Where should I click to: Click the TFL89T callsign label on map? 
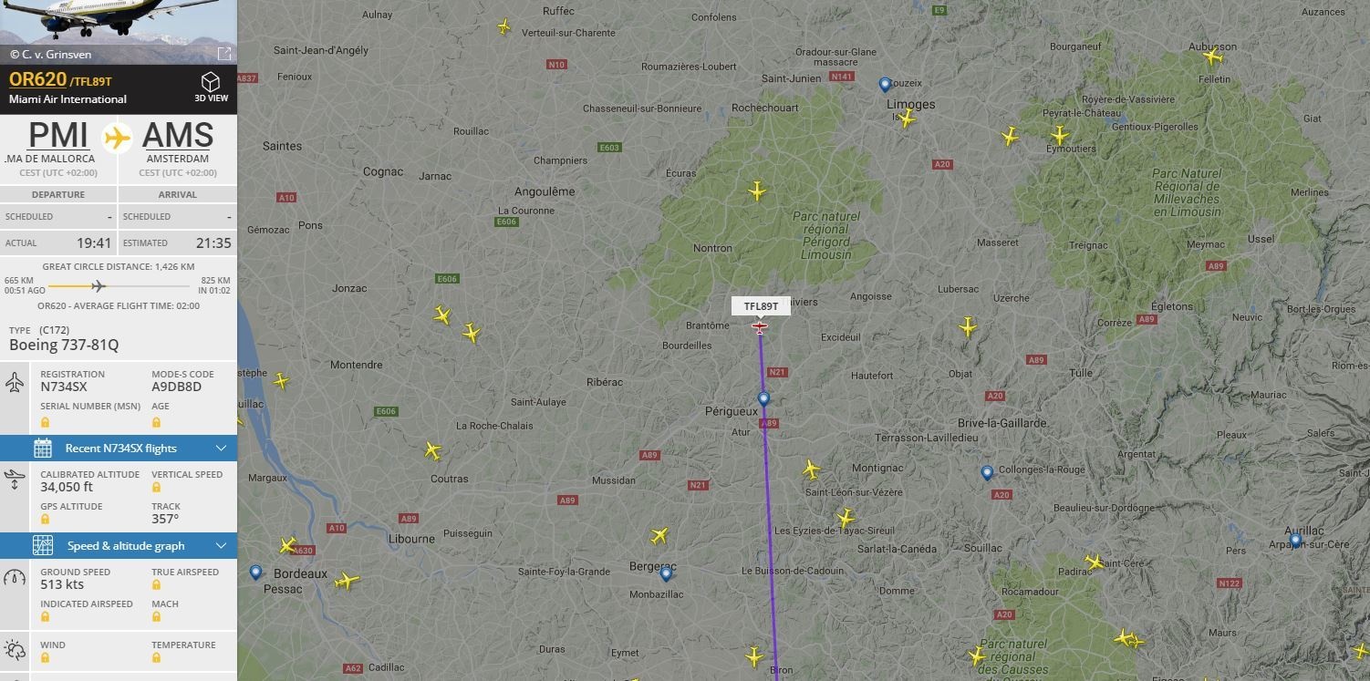pos(761,306)
